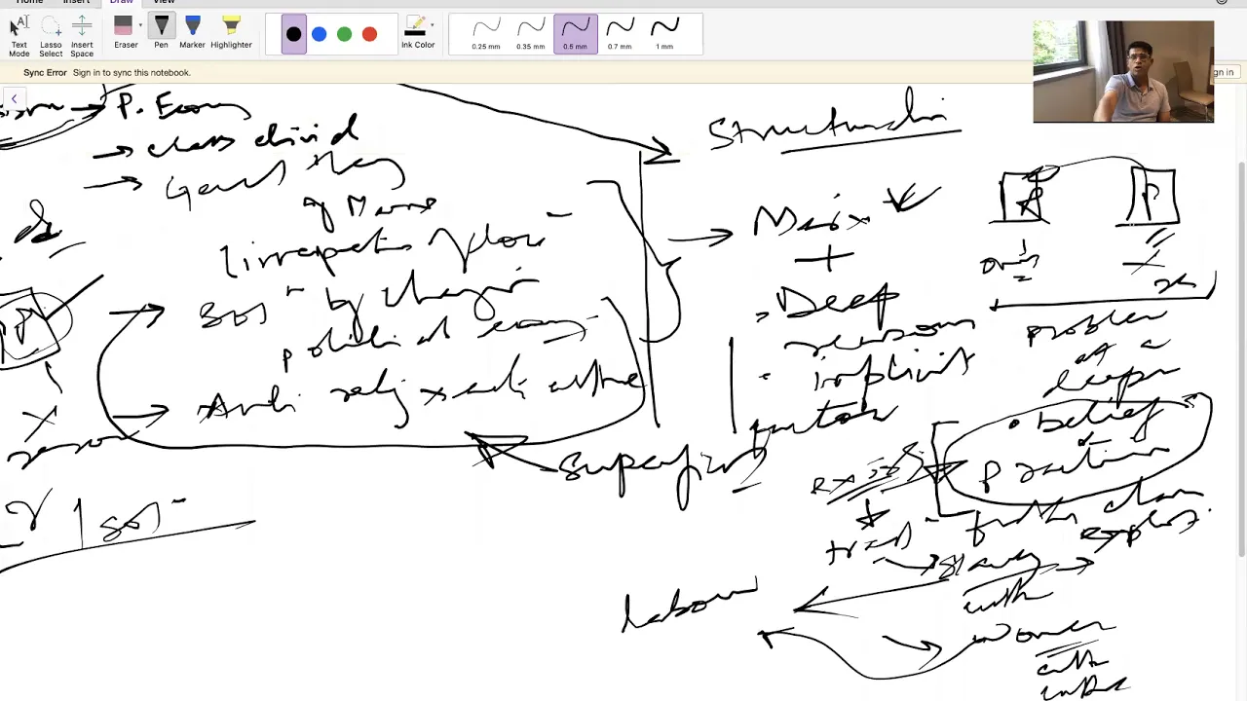Pick the blue ink color

click(319, 35)
